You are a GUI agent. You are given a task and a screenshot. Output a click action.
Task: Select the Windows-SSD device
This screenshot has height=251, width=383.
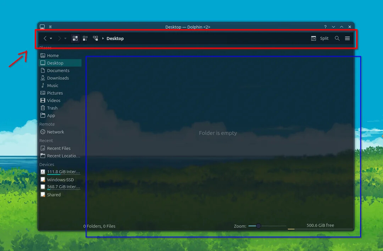(x=60, y=180)
